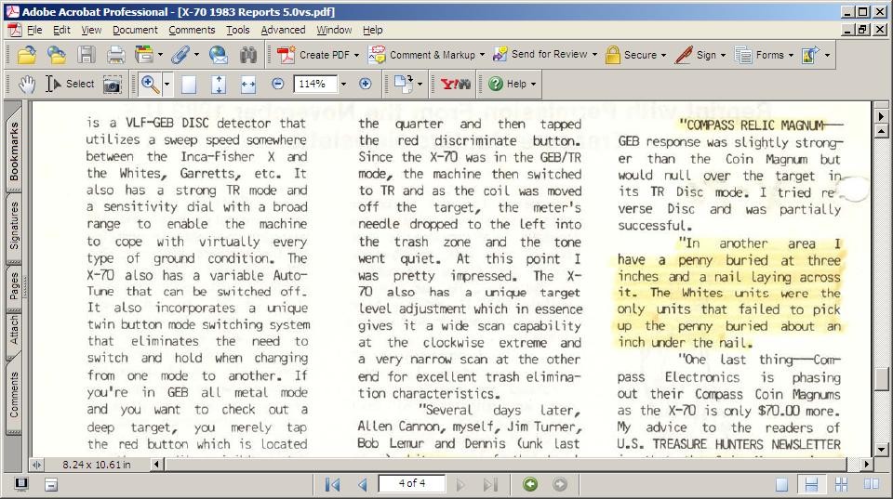Toggle the full screen view icon in status bar
Image resolution: width=893 pixels, height=499 pixels.
point(21,484)
